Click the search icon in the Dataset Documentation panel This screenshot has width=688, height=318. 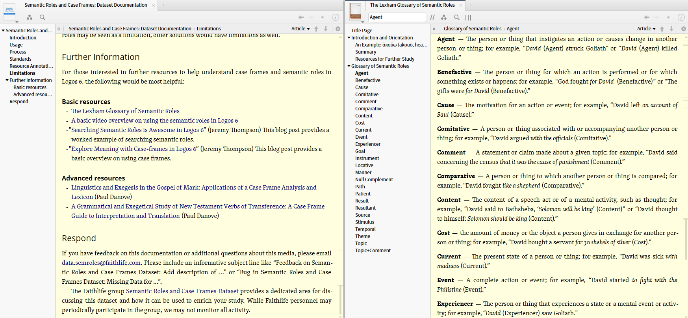[x=43, y=17]
